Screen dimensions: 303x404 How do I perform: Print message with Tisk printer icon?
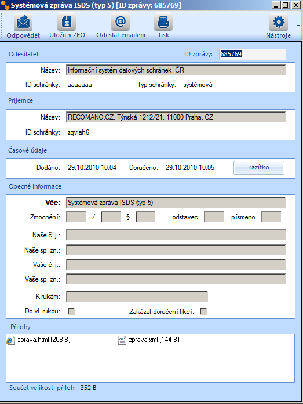pyautogui.click(x=163, y=22)
